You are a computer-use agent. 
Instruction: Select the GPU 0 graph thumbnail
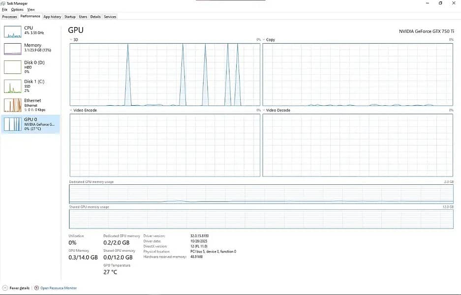(13, 124)
